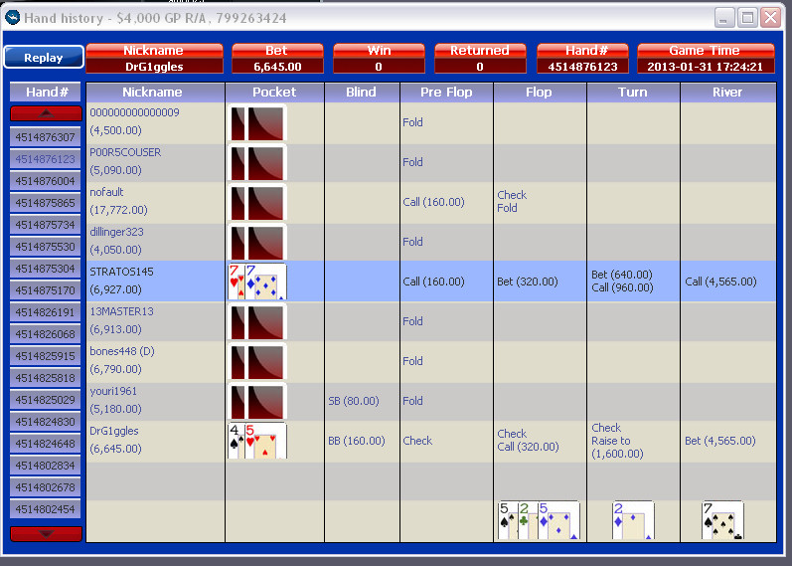
Task: Click the hand list down arrow button
Action: pyautogui.click(x=46, y=533)
